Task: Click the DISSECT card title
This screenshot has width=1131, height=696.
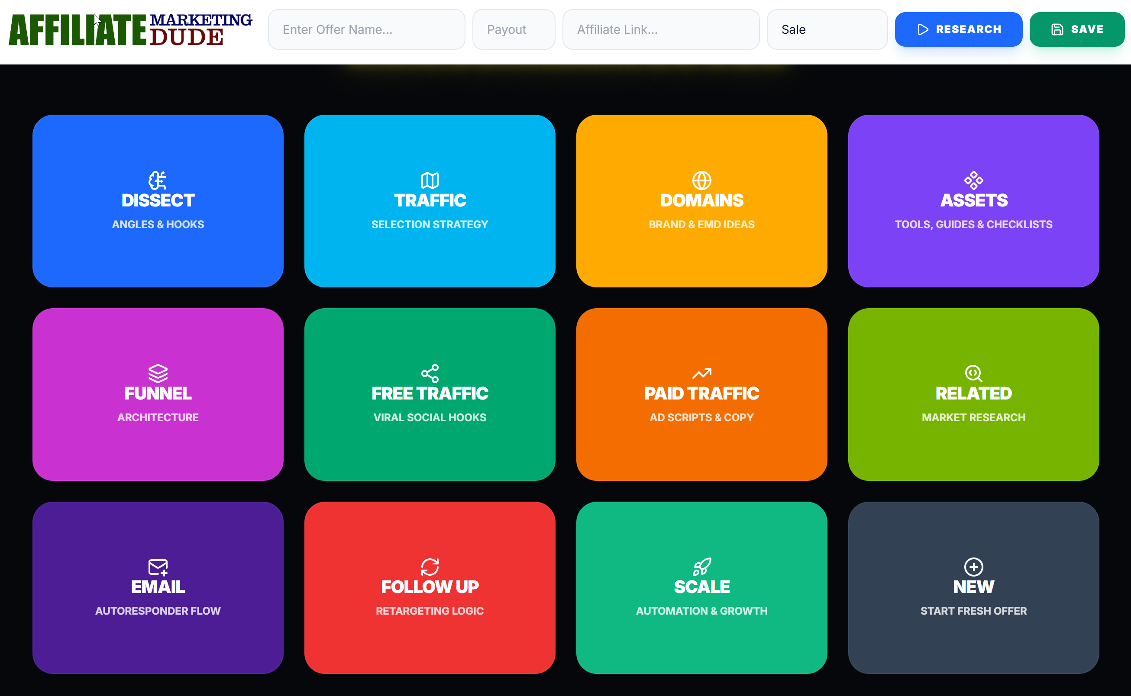Action: [158, 200]
